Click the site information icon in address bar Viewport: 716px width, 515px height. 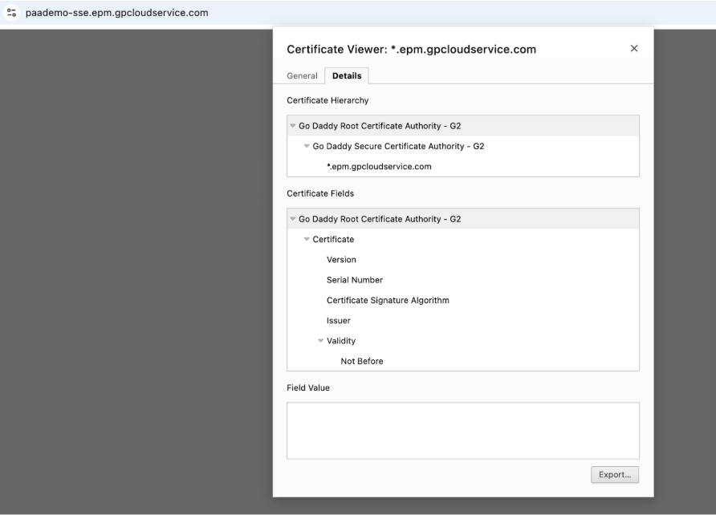click(12, 13)
